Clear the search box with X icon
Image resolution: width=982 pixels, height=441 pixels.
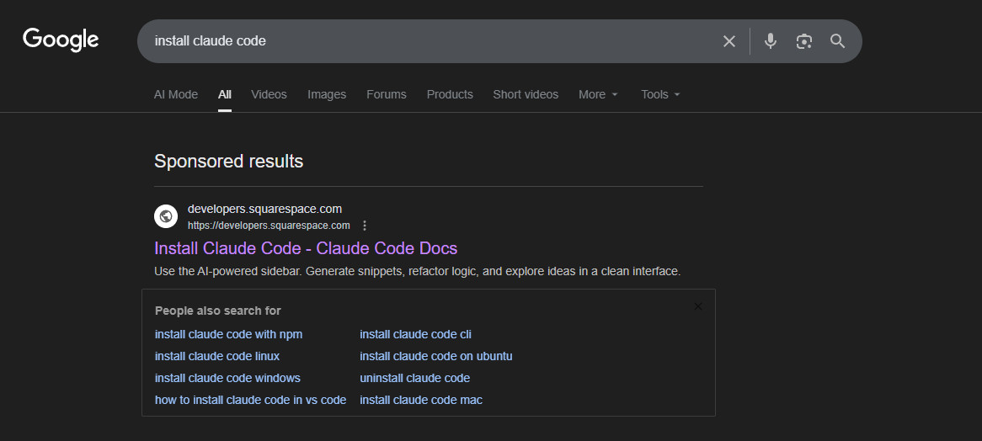(729, 41)
